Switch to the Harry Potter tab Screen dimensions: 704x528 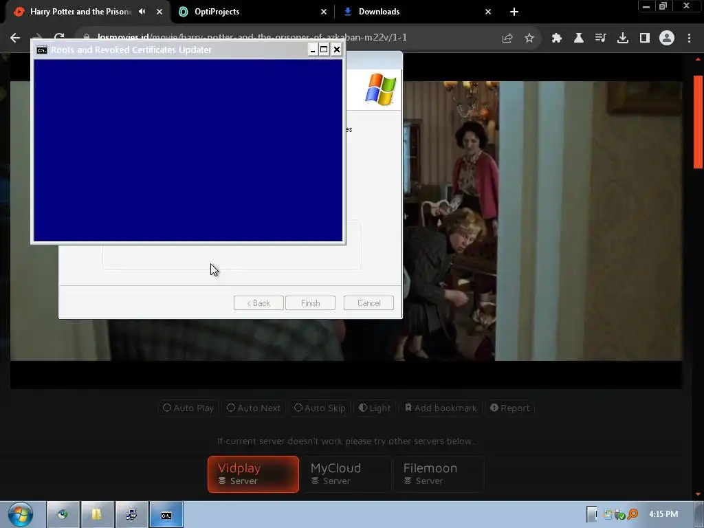(81, 12)
